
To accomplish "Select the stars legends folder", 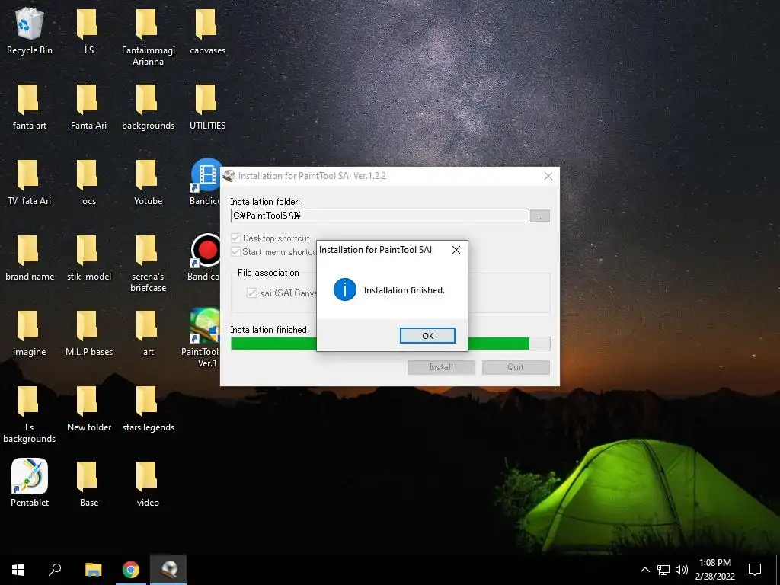I will 148,409.
